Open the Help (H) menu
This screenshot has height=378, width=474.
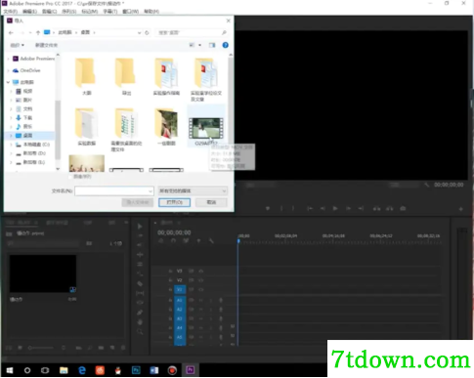coord(151,12)
